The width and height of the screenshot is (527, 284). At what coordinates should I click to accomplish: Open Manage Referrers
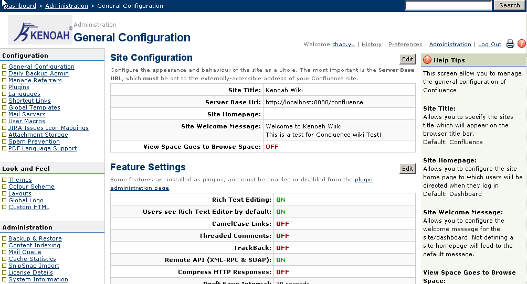click(x=35, y=80)
